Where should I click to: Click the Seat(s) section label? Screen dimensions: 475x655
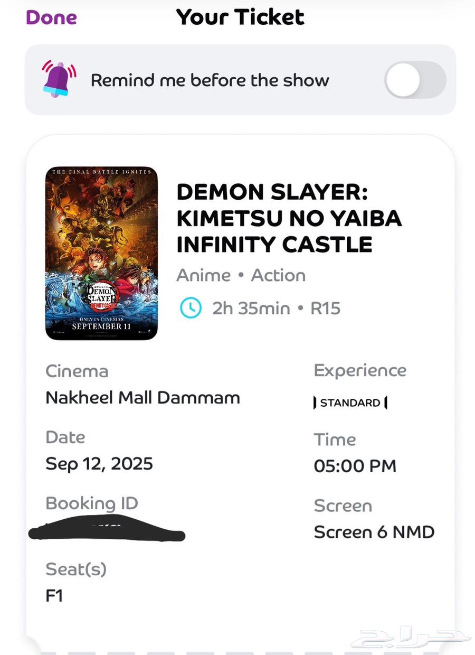(76, 569)
